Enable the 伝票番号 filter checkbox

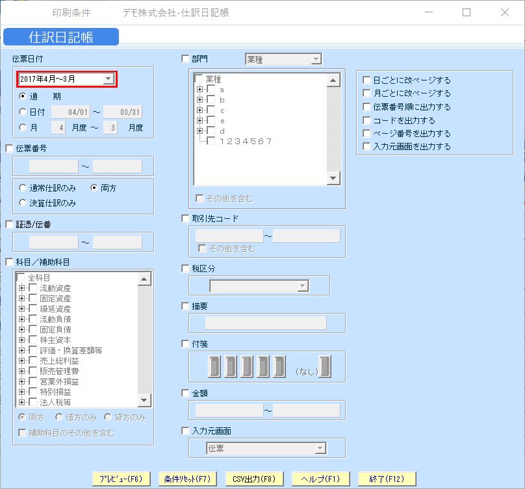[8, 148]
